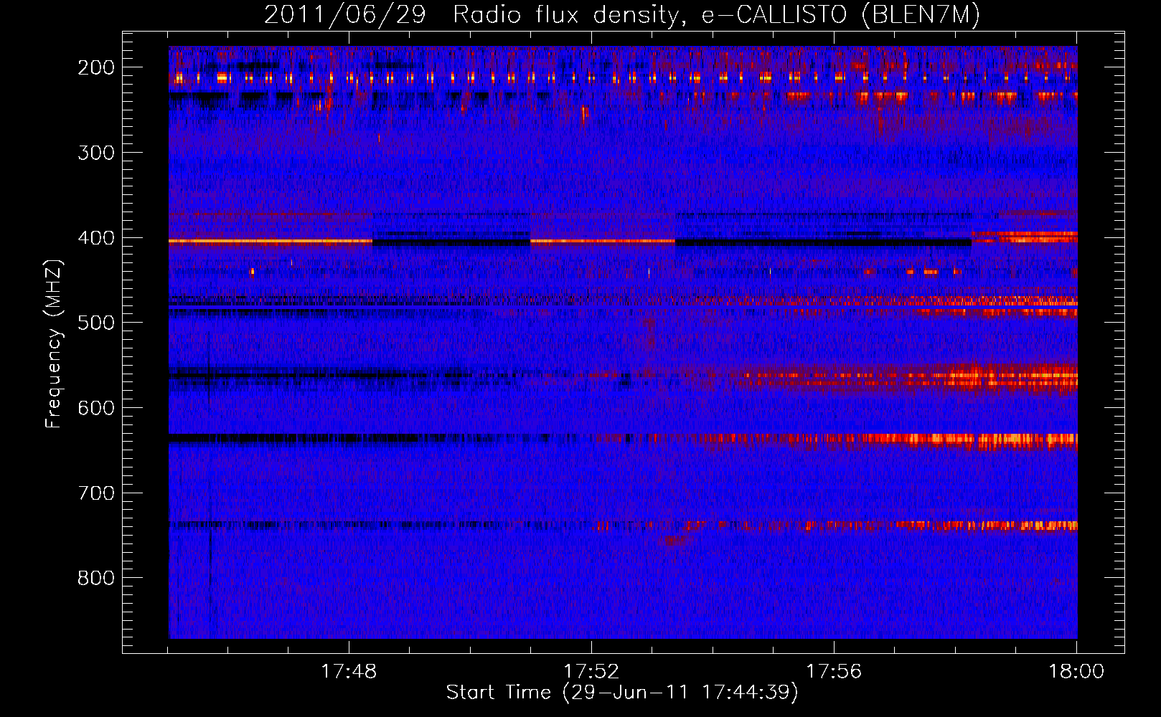Click the 'Frequency (MHZ)' axis label

click(x=54, y=344)
